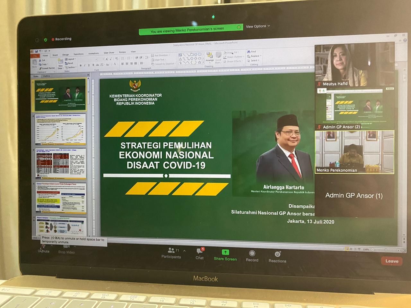The width and height of the screenshot is (411, 308).
Task: Click the Stop Video camera icon
Action: click(x=66, y=246)
